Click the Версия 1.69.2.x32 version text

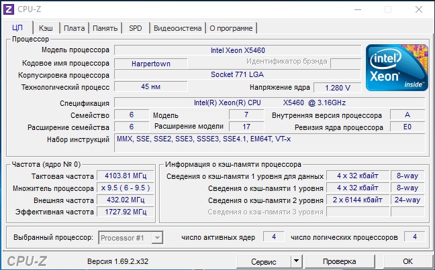tap(118, 262)
